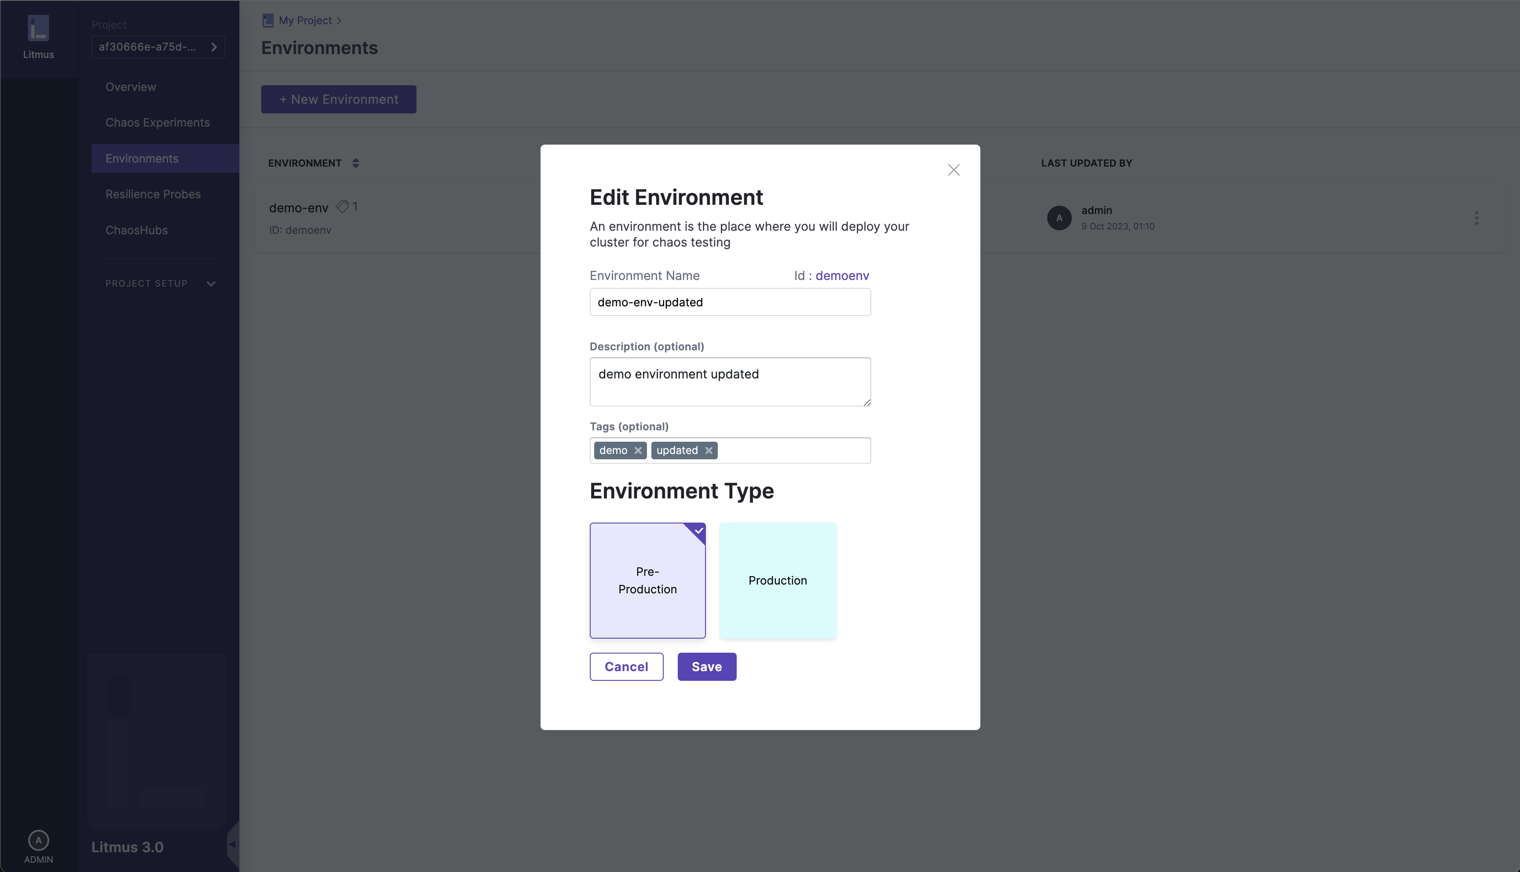The width and height of the screenshot is (1520, 872).
Task: Click the admin avatar in sidebar
Action: click(38, 840)
